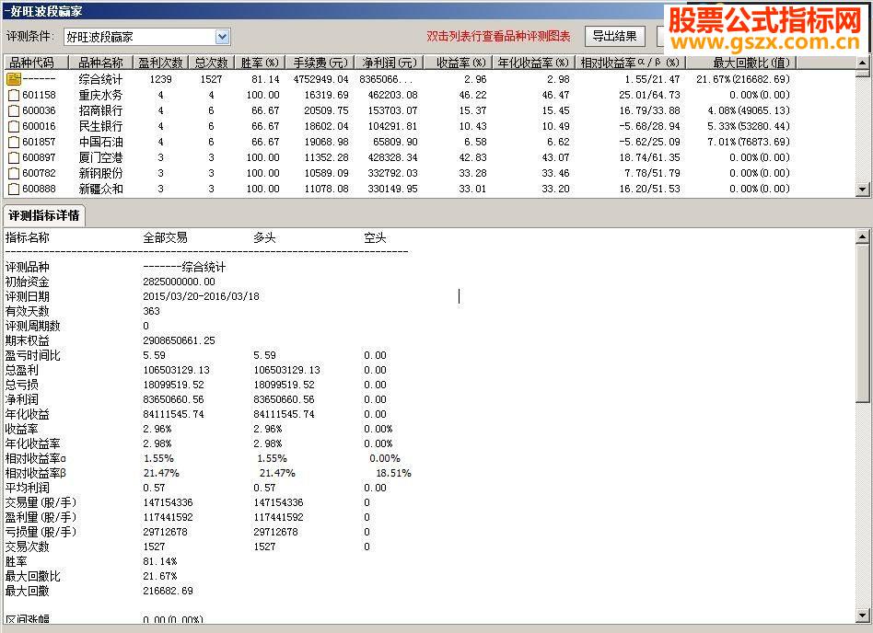This screenshot has height=633, width=873.
Task: Click net profit value 462203.08
Action: (392, 95)
